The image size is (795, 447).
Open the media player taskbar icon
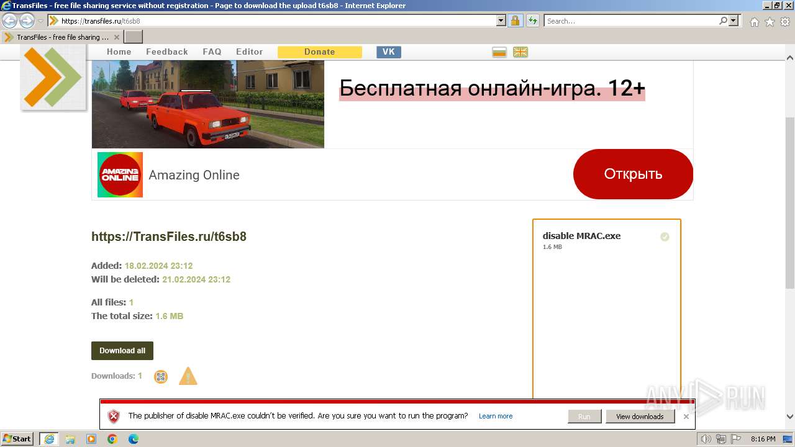click(x=91, y=439)
